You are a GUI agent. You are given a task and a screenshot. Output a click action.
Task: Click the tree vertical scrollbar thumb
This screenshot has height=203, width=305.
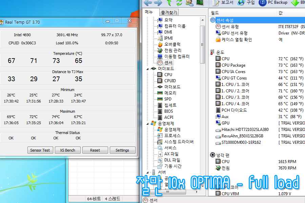pyautogui.click(x=203, y=44)
